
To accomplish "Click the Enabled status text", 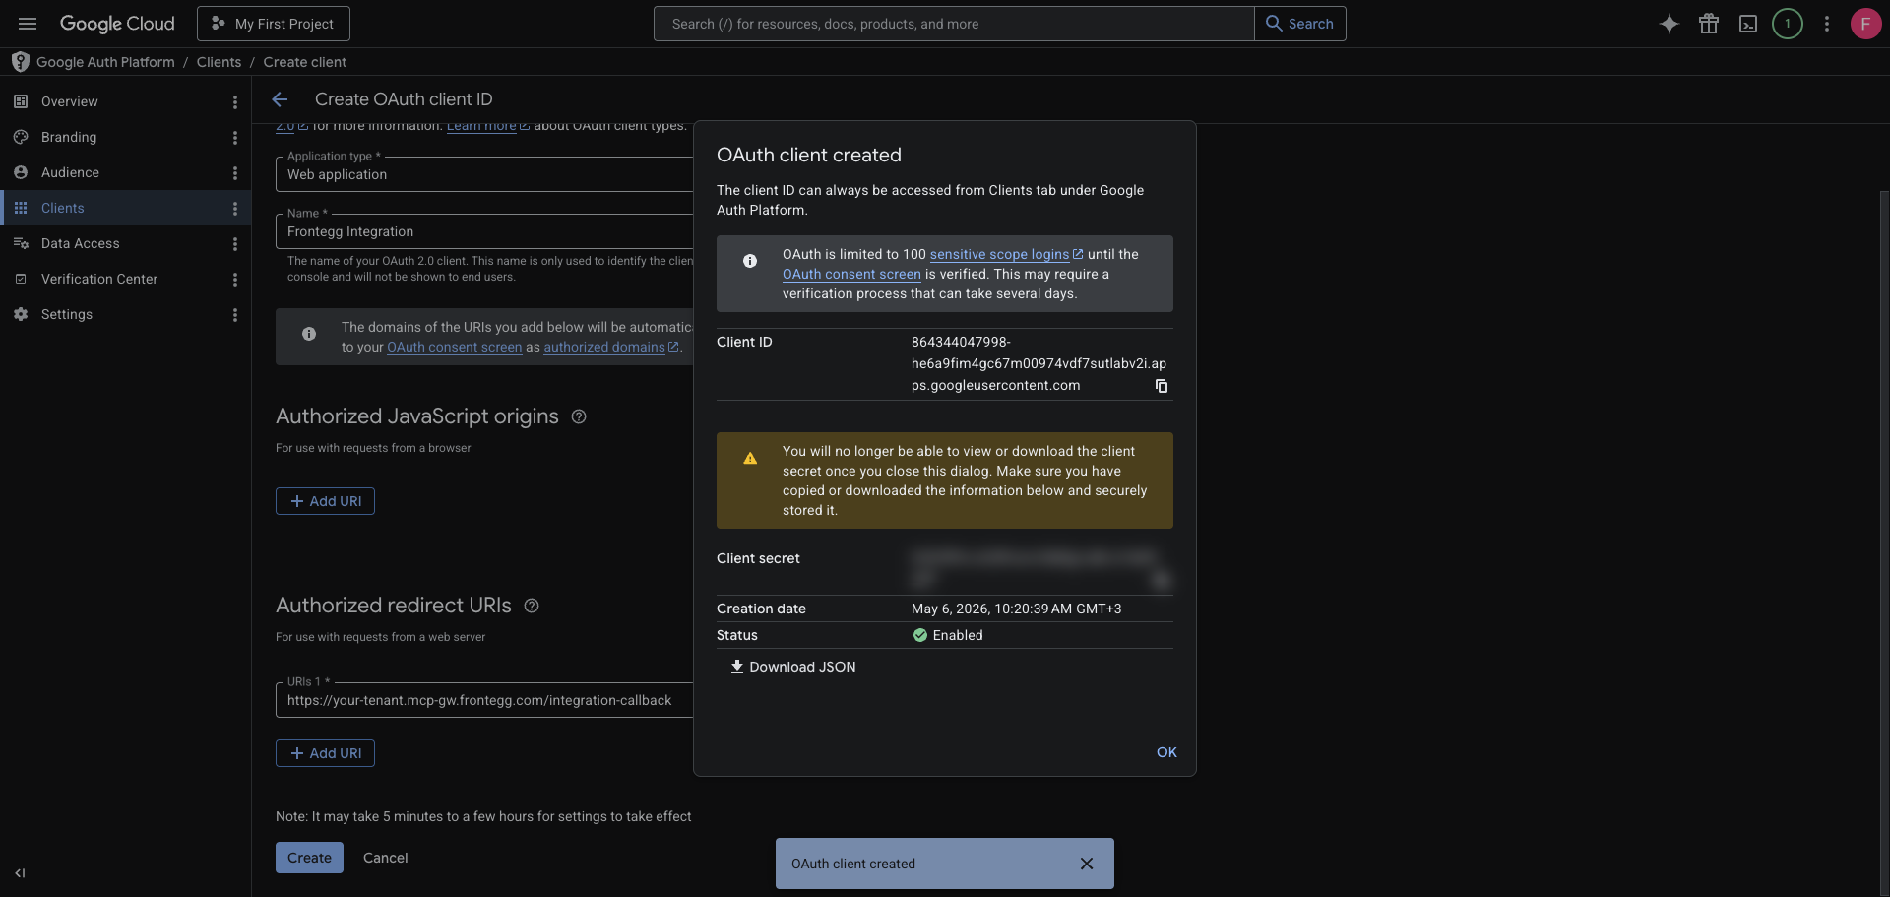I will point(958,635).
